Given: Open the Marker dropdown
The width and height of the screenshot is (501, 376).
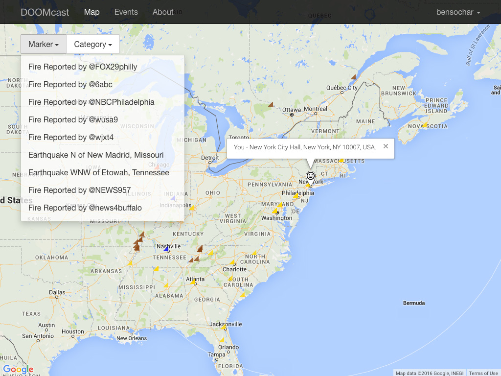Looking at the screenshot, I should click(44, 44).
